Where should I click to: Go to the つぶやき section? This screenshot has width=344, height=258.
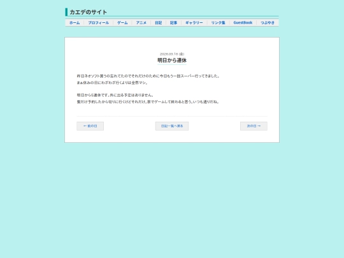[268, 23]
